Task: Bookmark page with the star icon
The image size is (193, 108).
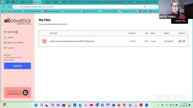Action: (156, 7)
